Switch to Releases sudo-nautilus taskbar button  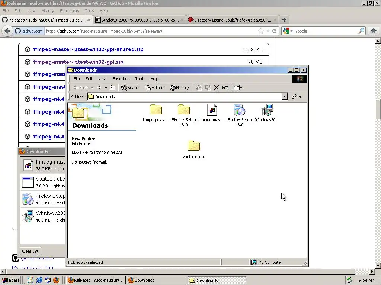pos(96,281)
